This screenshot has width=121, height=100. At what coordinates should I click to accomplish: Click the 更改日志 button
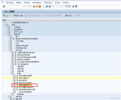[68, 16]
